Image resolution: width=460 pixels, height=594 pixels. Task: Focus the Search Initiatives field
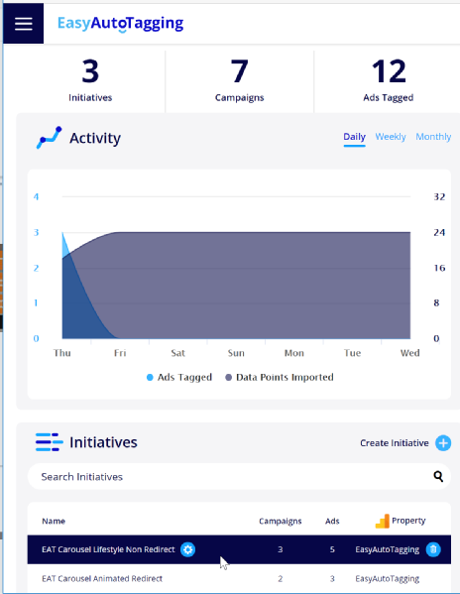[x=239, y=477]
